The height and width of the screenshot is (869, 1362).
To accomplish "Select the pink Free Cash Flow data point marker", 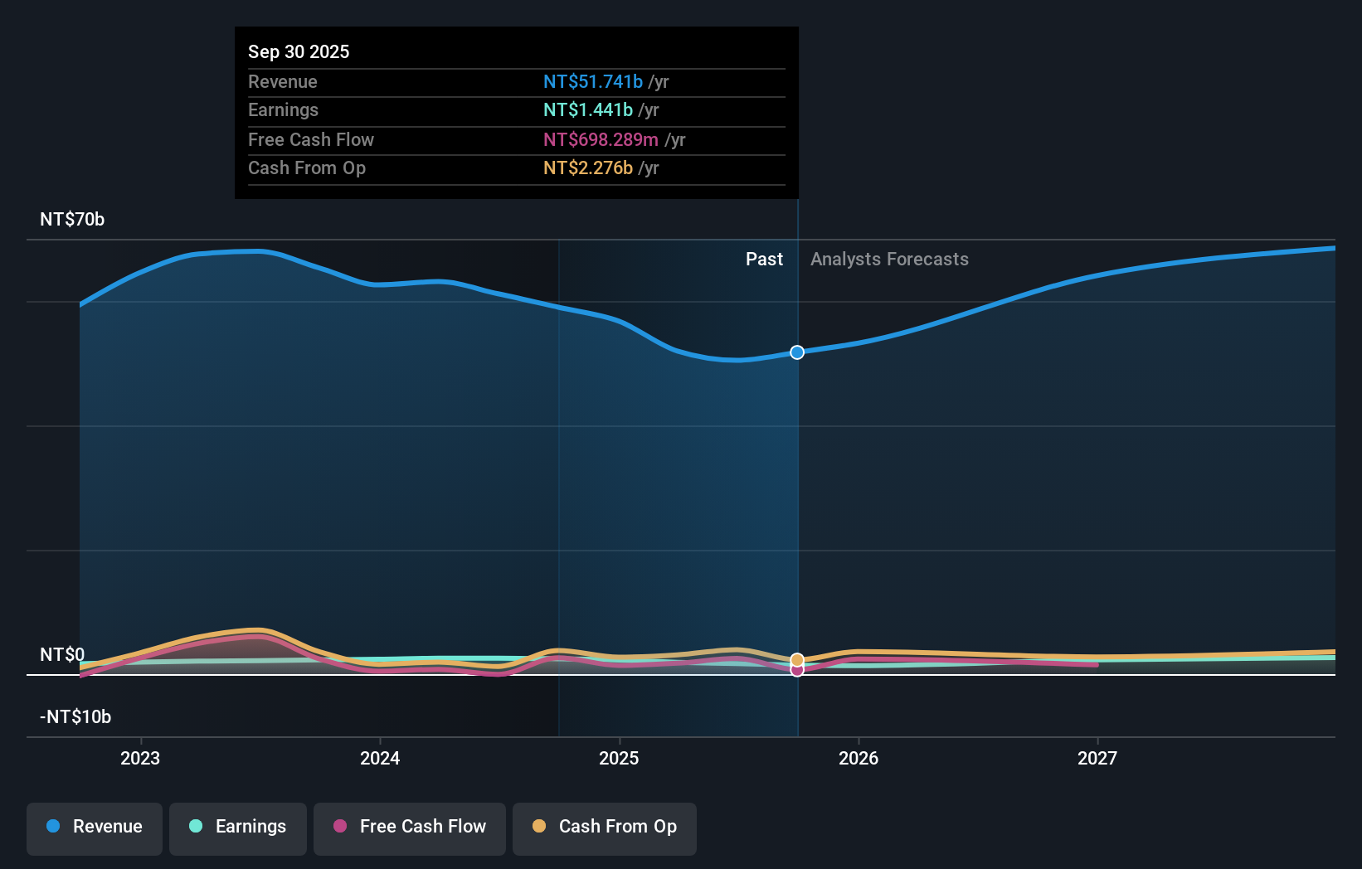I will point(797,670).
